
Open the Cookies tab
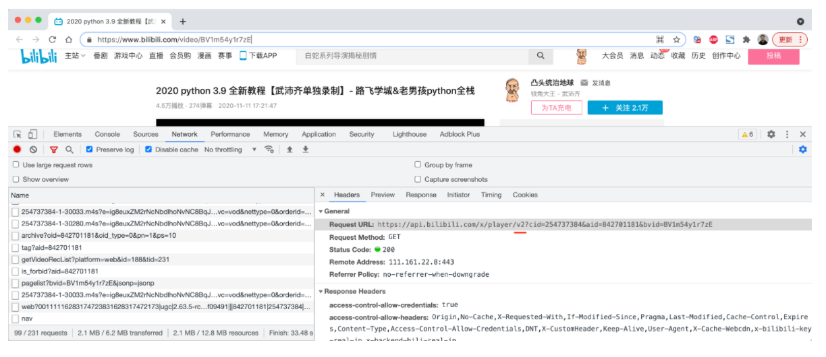[525, 195]
